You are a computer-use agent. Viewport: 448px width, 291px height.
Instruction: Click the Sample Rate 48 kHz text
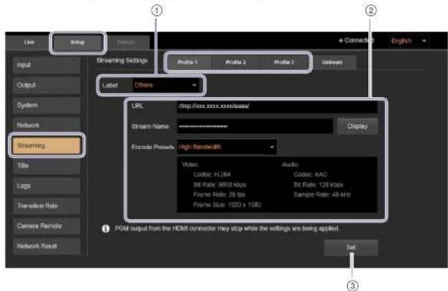tap(322, 194)
